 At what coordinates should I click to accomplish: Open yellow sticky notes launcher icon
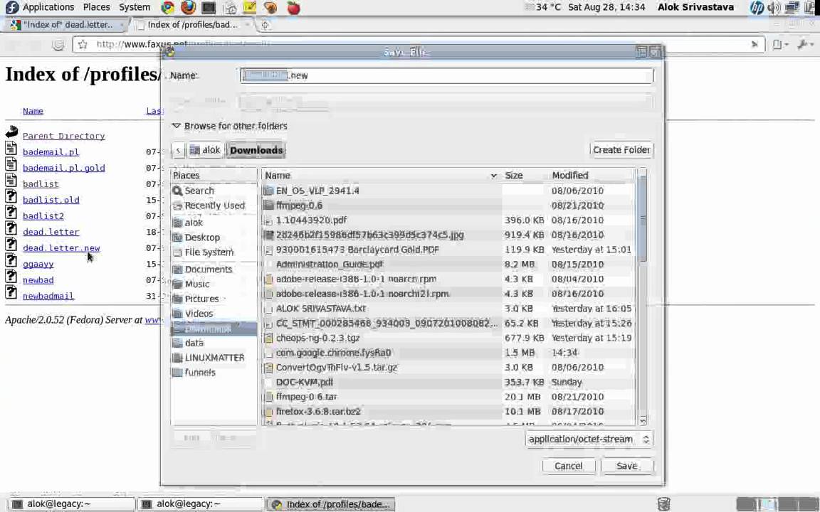[x=250, y=7]
